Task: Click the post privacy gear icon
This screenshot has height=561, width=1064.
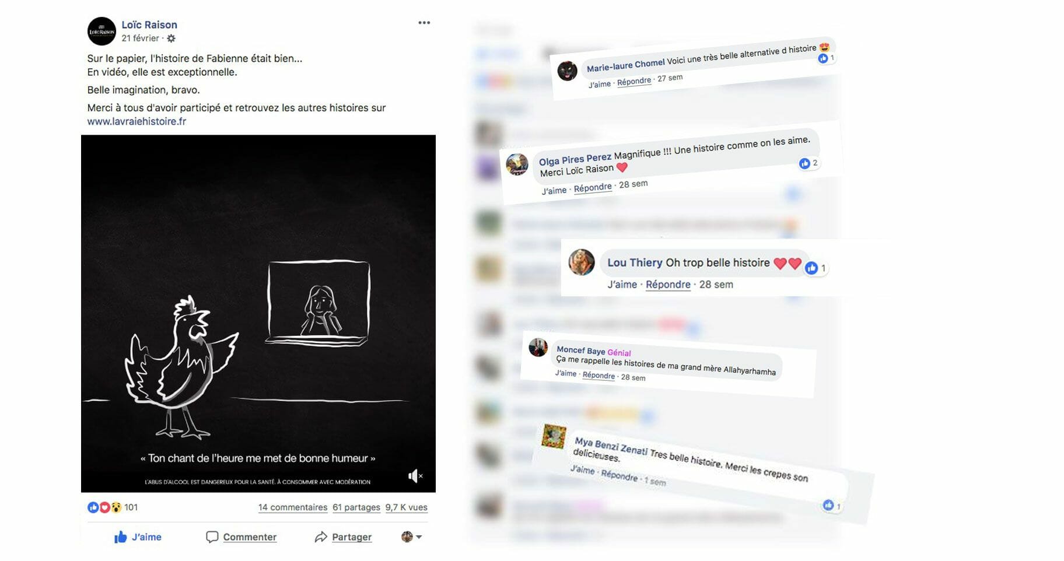Action: (x=171, y=38)
